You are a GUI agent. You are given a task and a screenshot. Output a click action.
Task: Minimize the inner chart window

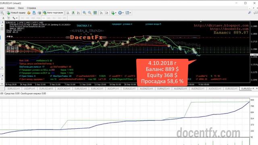pos(250,8)
